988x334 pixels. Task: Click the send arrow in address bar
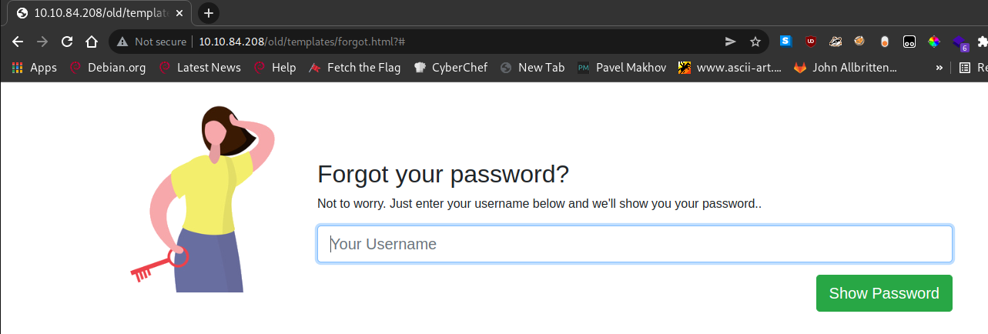pyautogui.click(x=730, y=42)
